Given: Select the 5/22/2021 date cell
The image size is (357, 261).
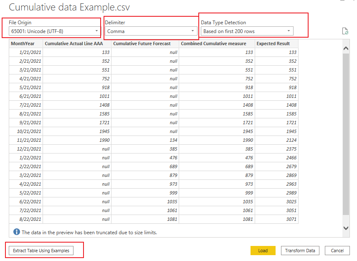Looking at the screenshot, I should click(x=26, y=193).
